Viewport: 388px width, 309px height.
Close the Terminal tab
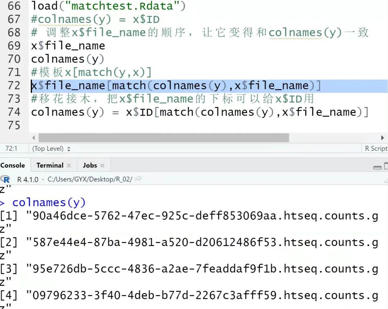[69, 165]
